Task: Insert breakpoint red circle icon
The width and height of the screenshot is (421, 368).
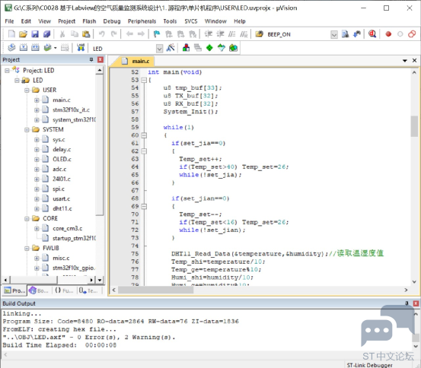Action: 388,34
